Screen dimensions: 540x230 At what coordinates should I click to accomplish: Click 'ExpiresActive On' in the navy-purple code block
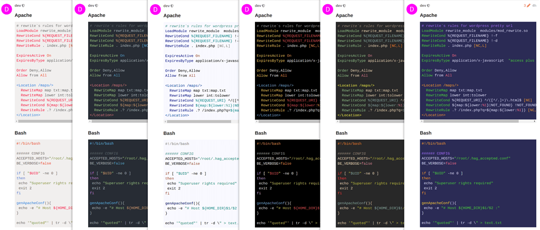tap(439, 55)
